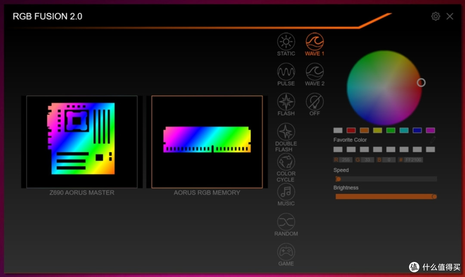
Task: Pick the green preset color swatch
Action: coord(391,130)
